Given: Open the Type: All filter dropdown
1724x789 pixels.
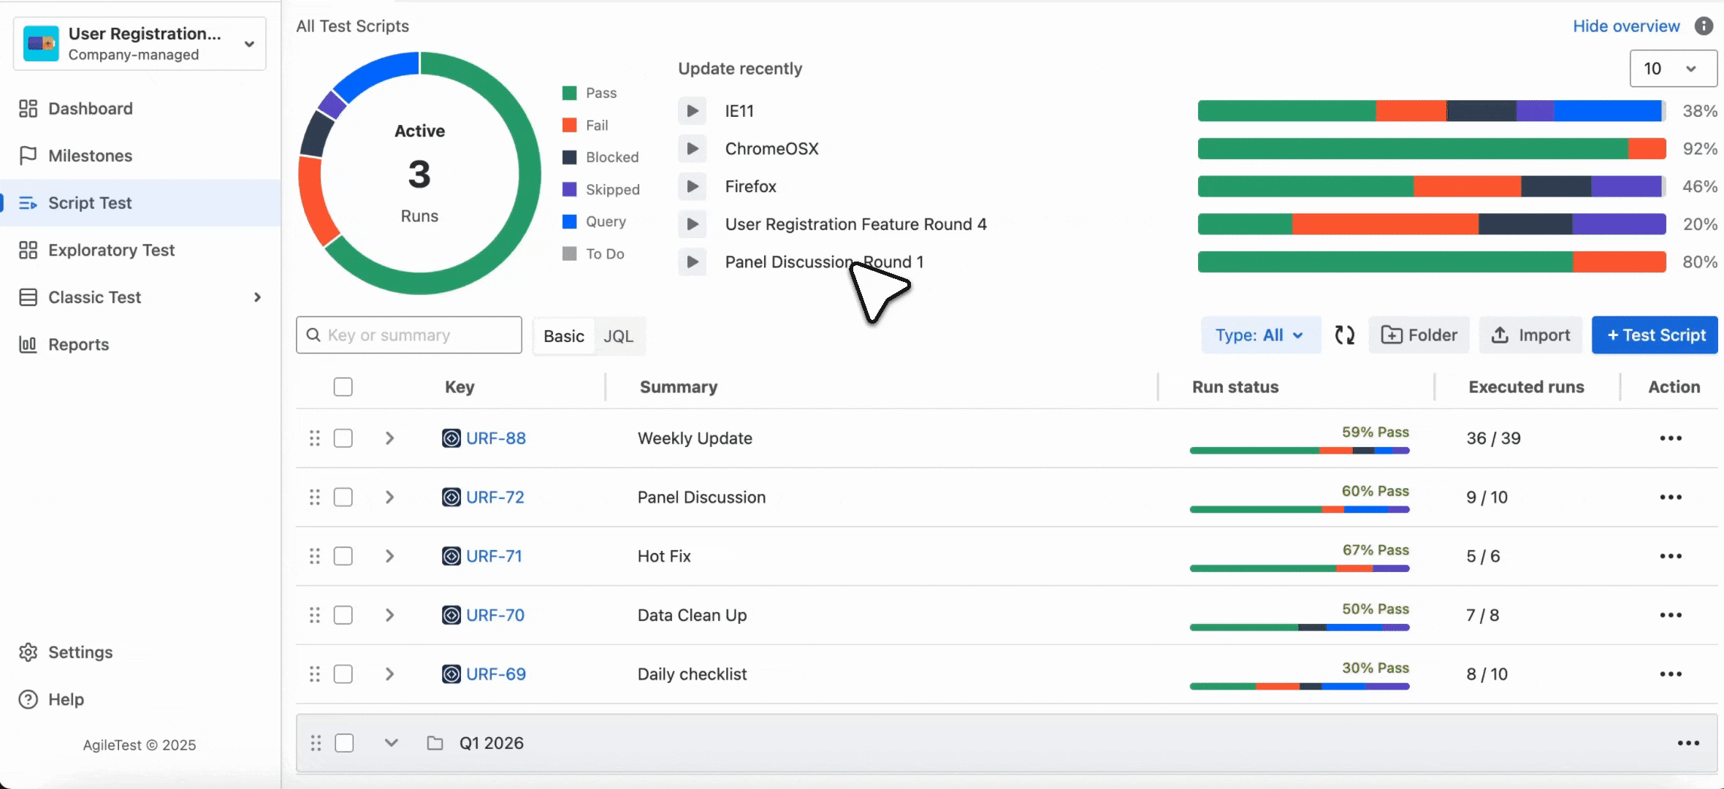Looking at the screenshot, I should tap(1260, 335).
